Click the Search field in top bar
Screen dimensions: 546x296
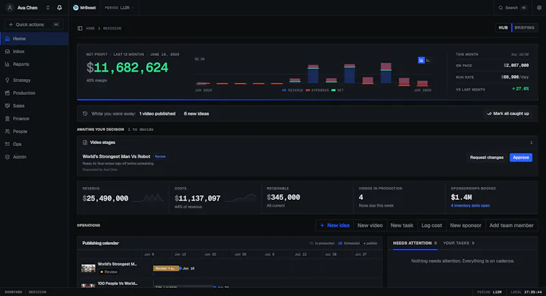pyautogui.click(x=513, y=8)
